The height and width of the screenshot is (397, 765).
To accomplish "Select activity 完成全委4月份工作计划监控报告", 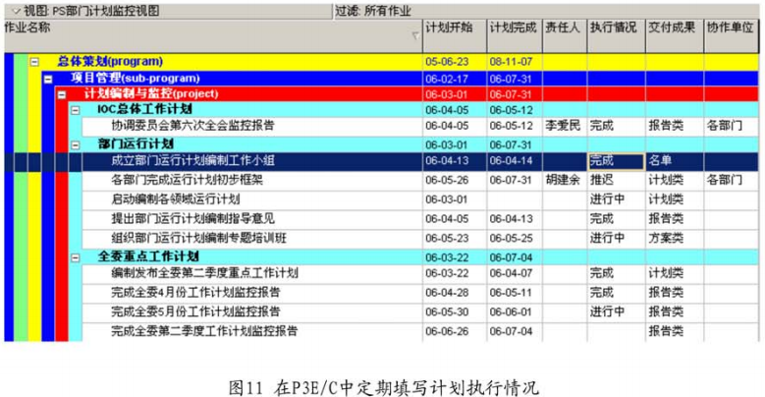I will [x=195, y=293].
